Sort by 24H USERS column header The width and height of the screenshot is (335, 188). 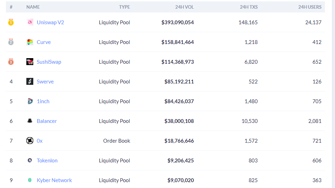pyautogui.click(x=310, y=7)
